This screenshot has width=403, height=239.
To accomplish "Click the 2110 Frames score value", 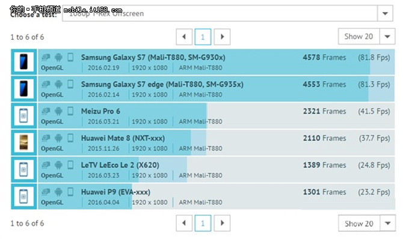I will point(324,138).
